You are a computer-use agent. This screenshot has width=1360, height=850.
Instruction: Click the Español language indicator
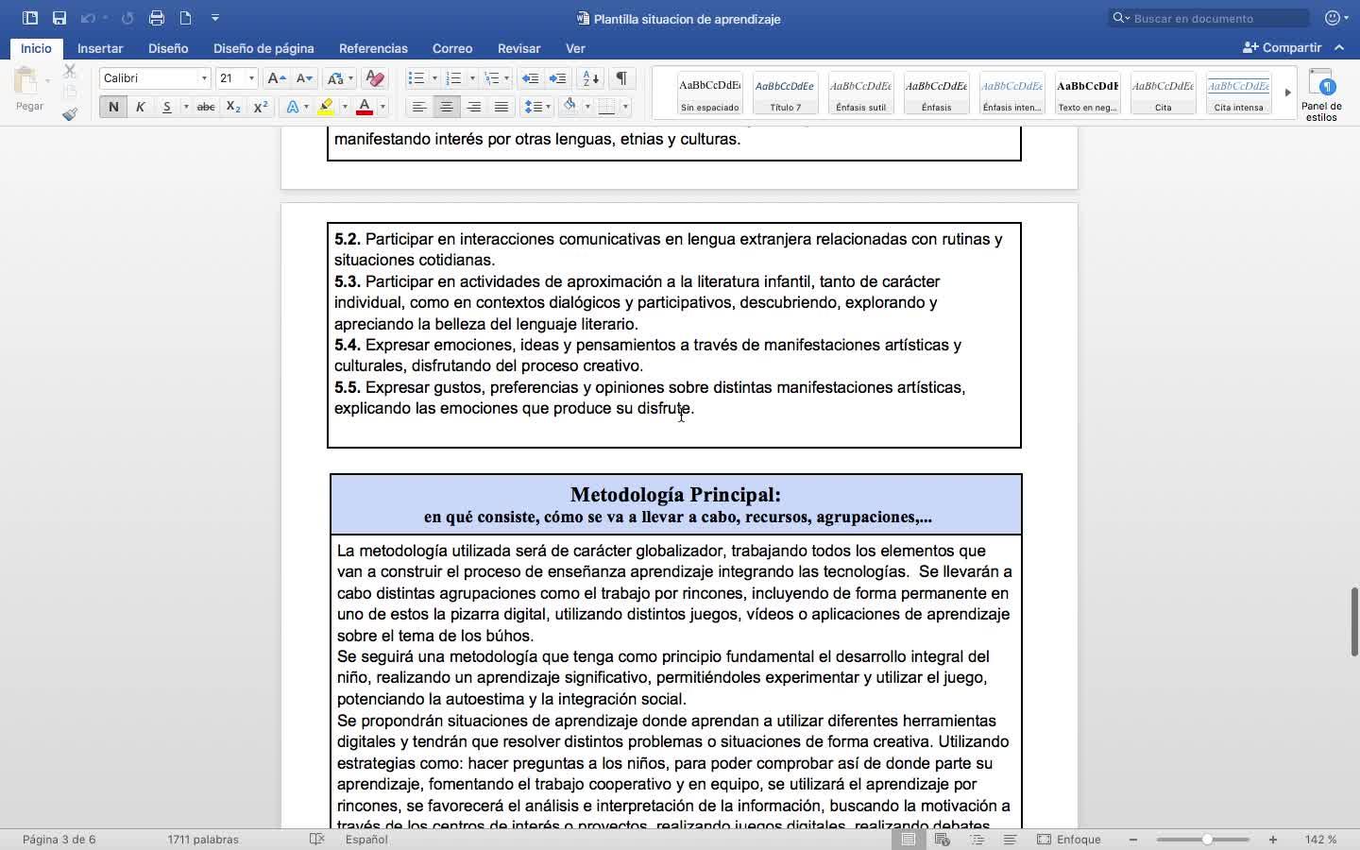pos(366,840)
